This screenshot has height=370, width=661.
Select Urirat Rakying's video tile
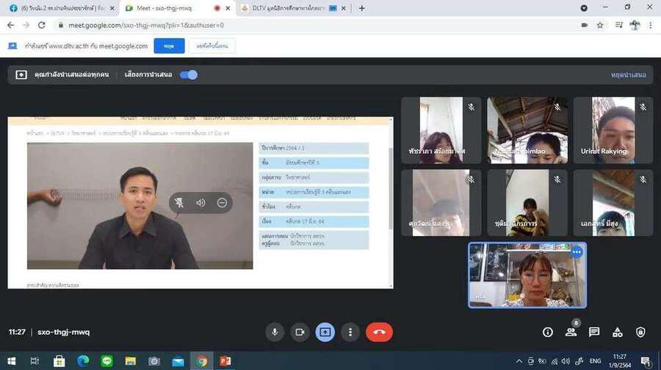[613, 130]
